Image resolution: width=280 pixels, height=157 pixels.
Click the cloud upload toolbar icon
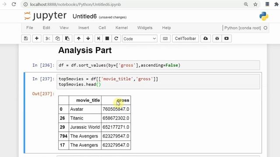[206, 38]
